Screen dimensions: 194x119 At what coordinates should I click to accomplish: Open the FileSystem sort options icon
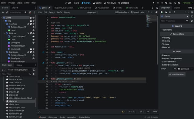[x=34, y=74]
